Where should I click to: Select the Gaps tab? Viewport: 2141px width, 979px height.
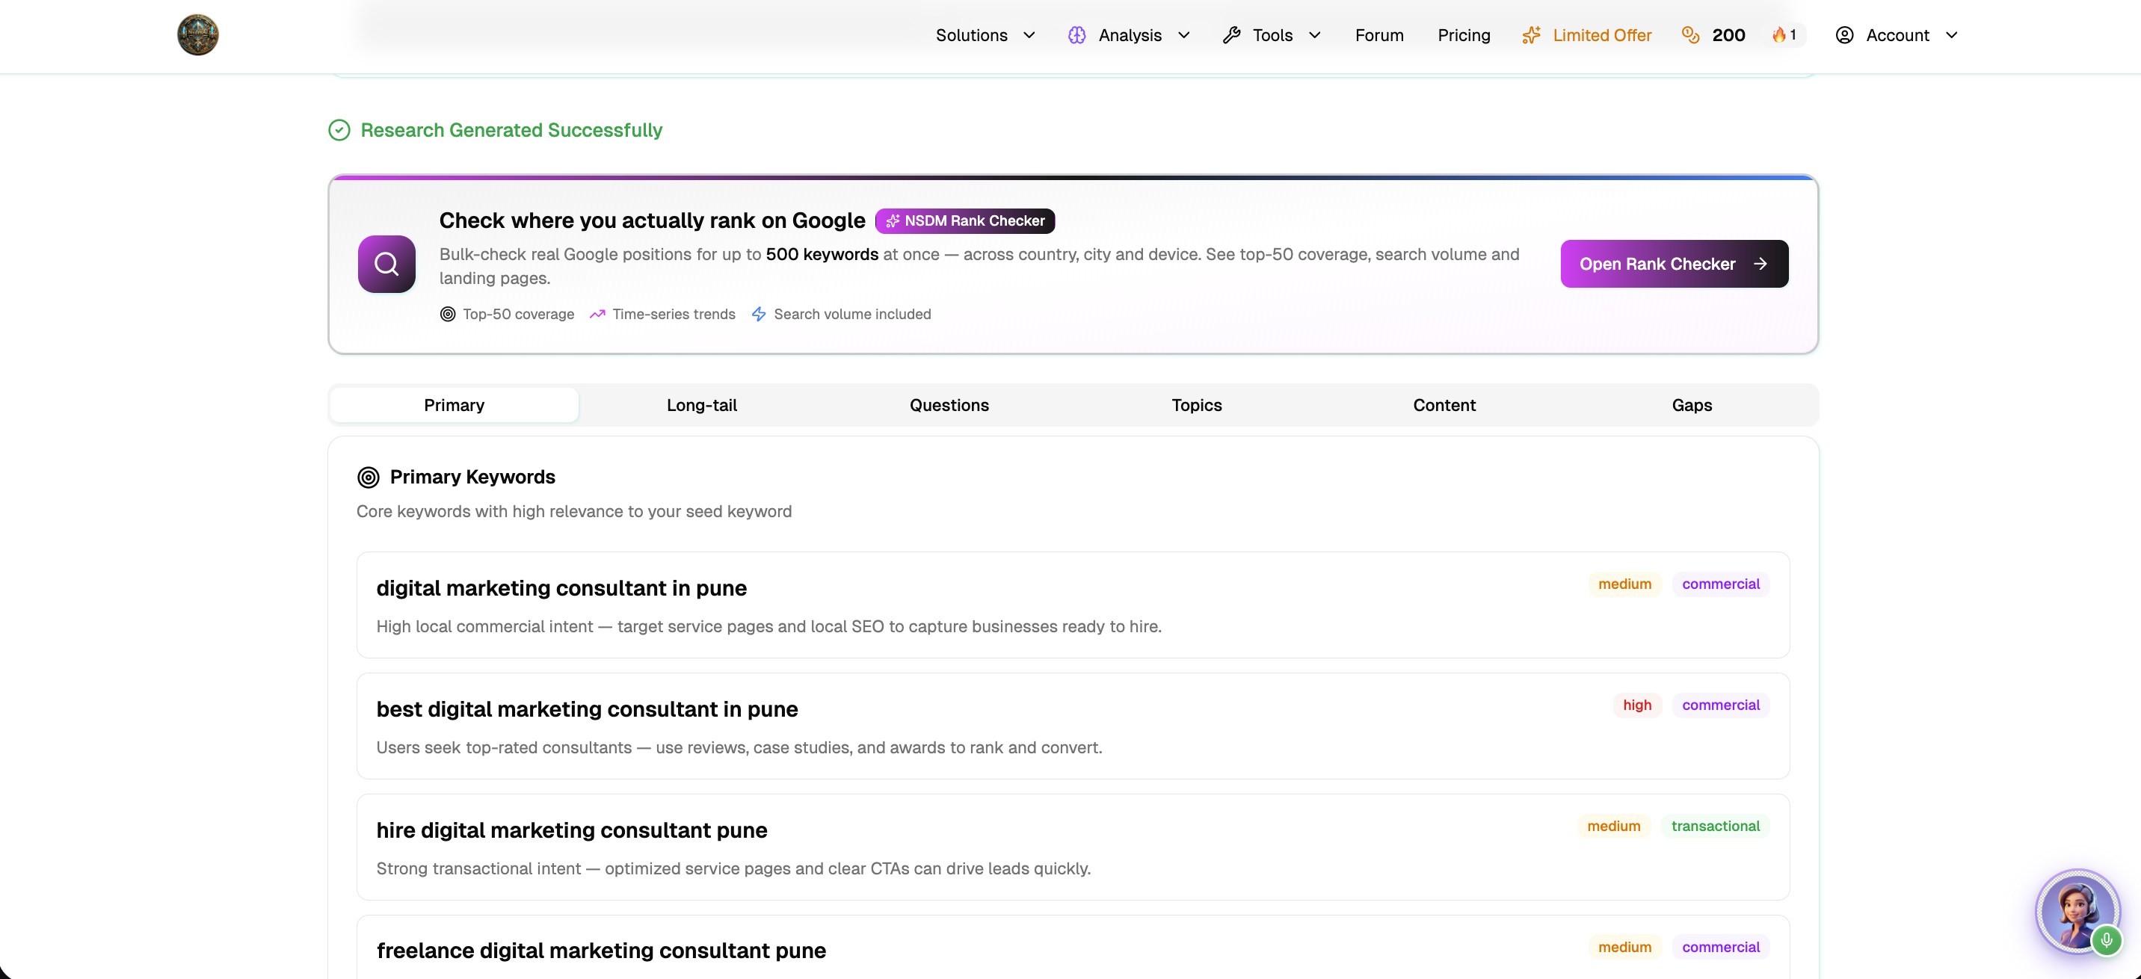[1692, 405]
